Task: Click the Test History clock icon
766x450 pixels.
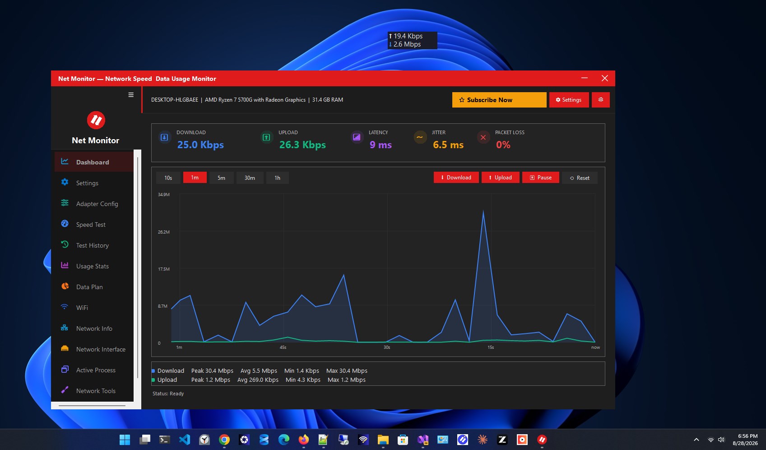Action: coord(65,244)
